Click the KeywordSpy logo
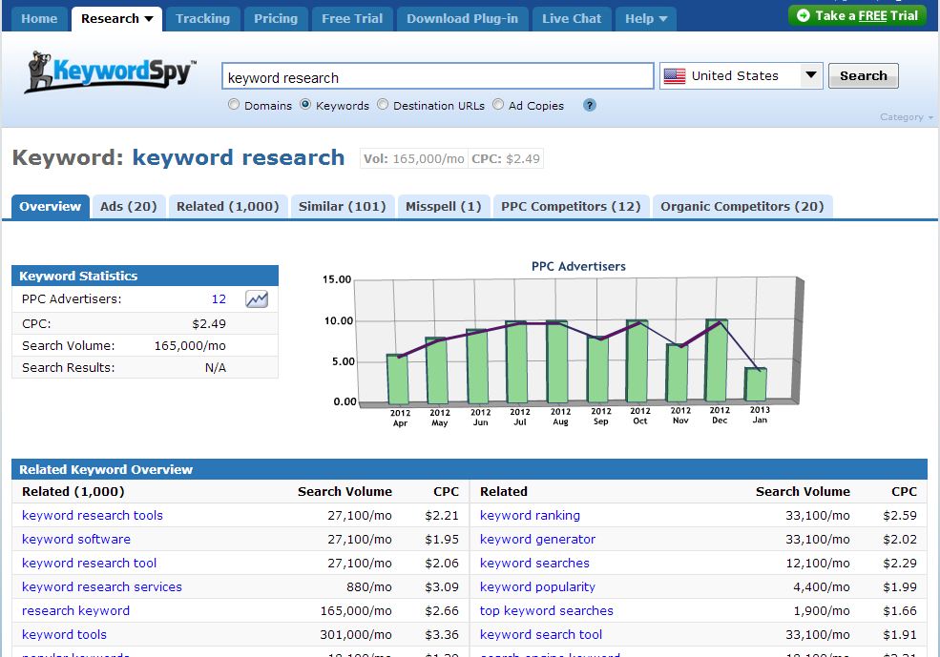This screenshot has width=940, height=657. [110, 74]
